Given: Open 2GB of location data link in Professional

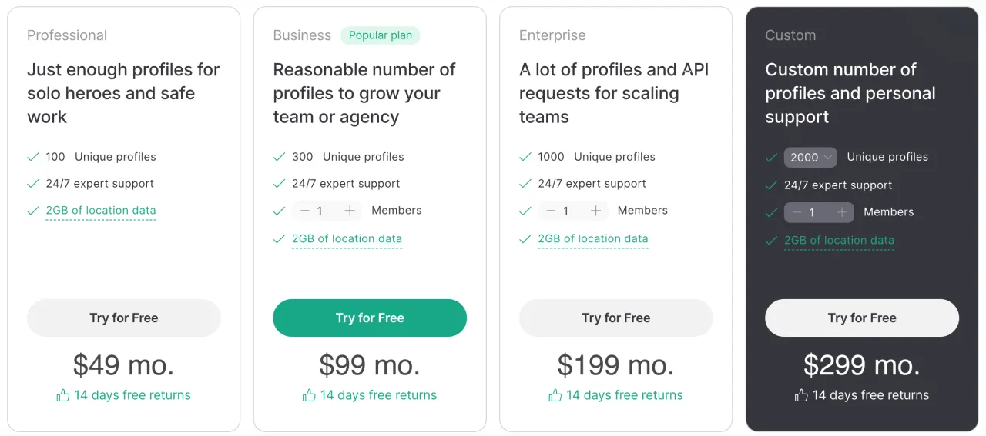Looking at the screenshot, I should coord(101,211).
